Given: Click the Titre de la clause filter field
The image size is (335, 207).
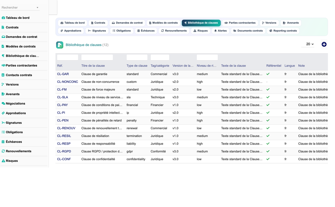Looking at the screenshot, I should click(97, 57).
